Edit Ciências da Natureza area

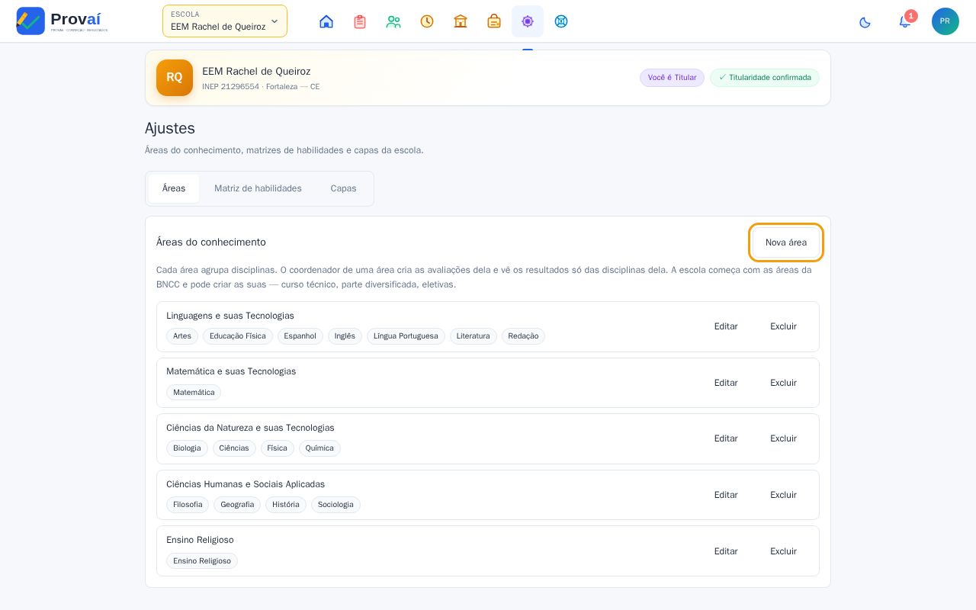(726, 438)
